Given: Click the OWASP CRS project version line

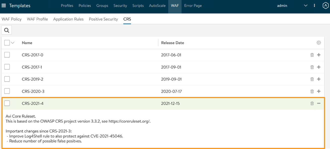Looking at the screenshot, I should click(x=78, y=121).
